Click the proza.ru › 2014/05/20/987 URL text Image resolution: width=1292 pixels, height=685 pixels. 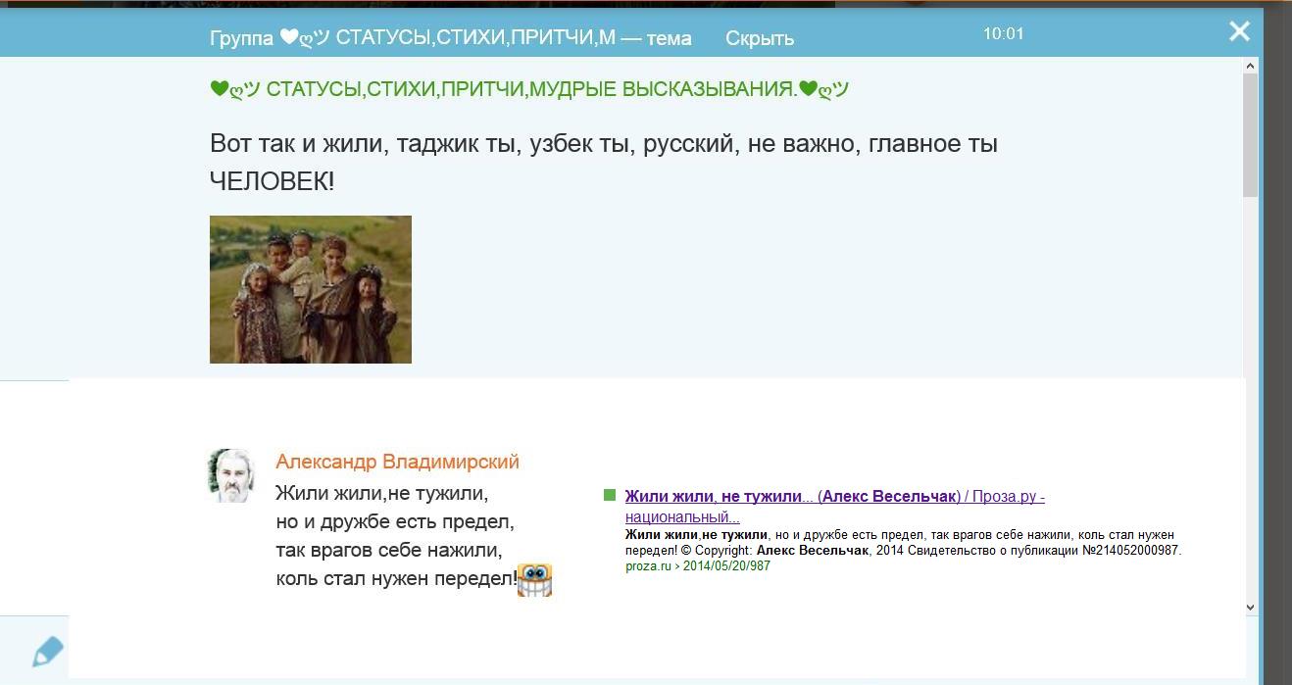click(x=698, y=565)
